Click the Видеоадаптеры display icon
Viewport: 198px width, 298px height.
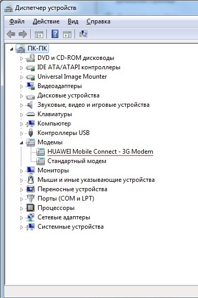(31, 86)
